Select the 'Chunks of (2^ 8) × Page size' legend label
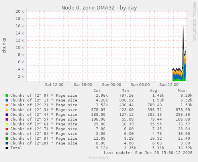The height and width of the screenshot is (162, 198). 44,134
